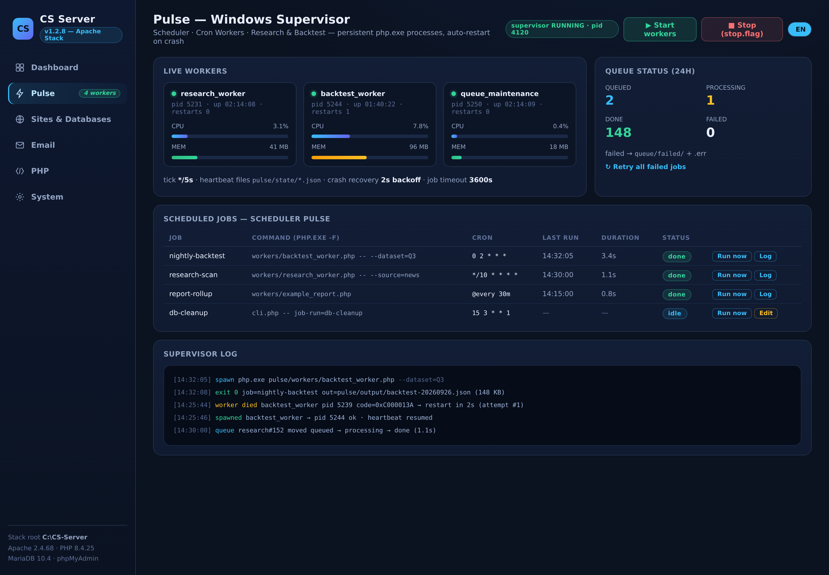
Task: Click done status of nightly-backtest
Action: coord(677,256)
